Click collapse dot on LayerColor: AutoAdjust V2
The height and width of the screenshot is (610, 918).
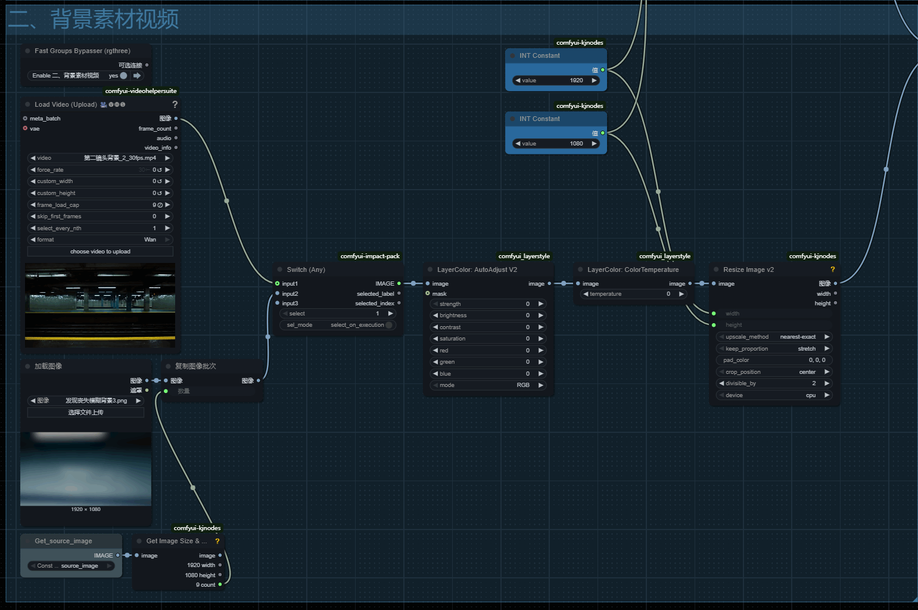(x=430, y=270)
